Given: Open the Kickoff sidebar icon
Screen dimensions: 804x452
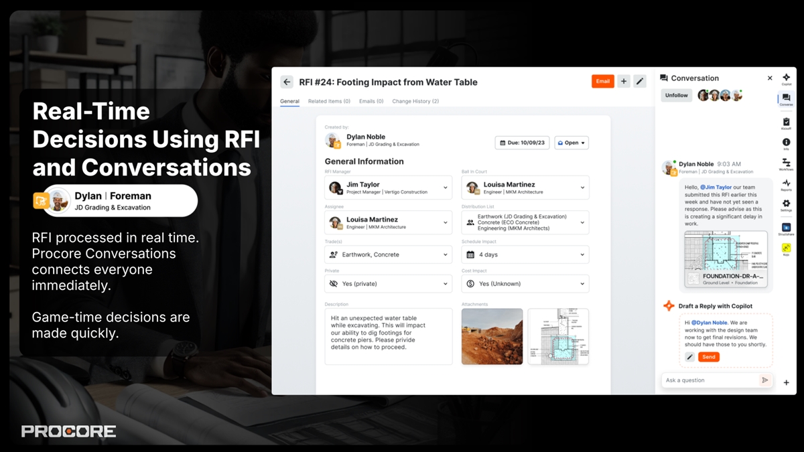Looking at the screenshot, I should (786, 123).
